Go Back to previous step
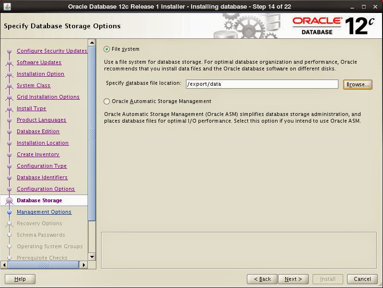The width and height of the screenshot is (383, 288). click(x=262, y=279)
